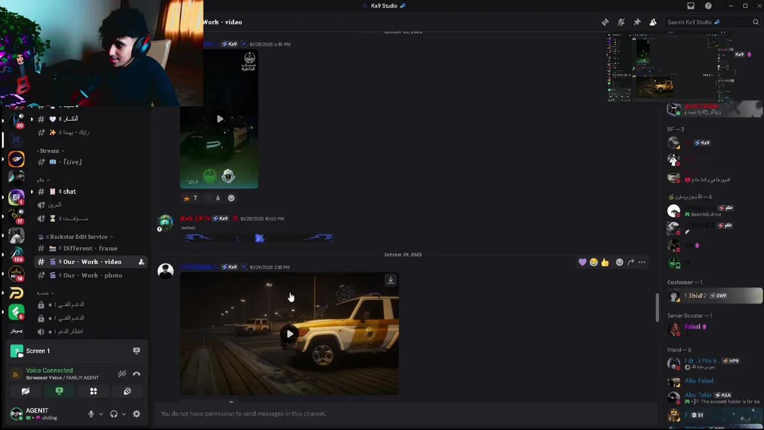Open the Threads icon in channel header
The width and height of the screenshot is (764, 430).
pos(605,22)
